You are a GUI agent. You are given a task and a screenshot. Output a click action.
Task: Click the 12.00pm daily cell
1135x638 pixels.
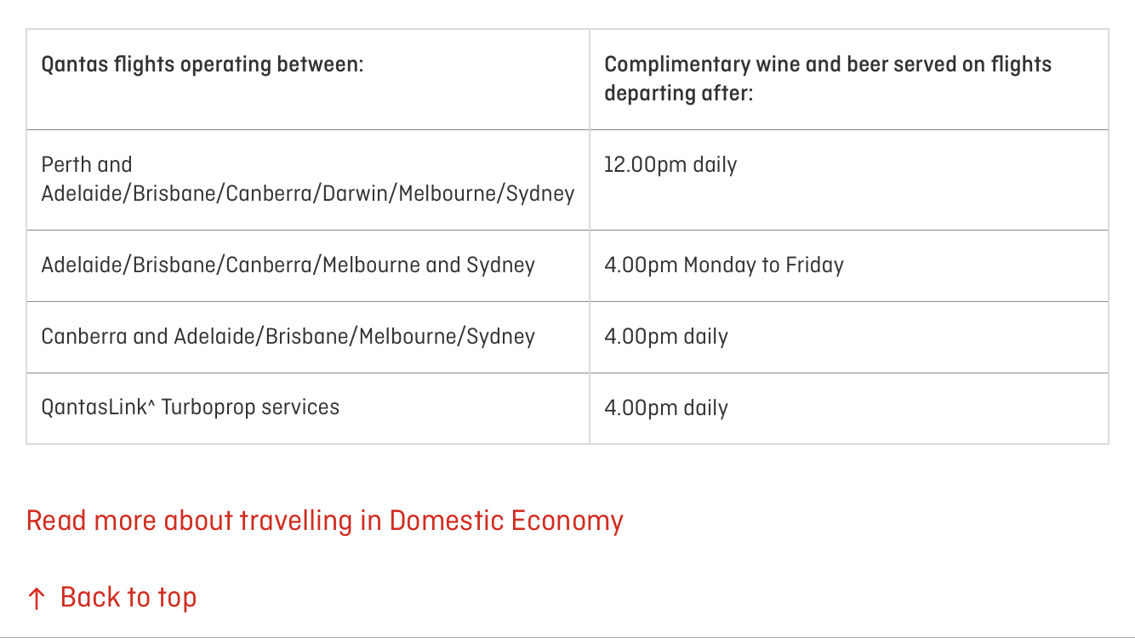pyautogui.click(x=849, y=180)
